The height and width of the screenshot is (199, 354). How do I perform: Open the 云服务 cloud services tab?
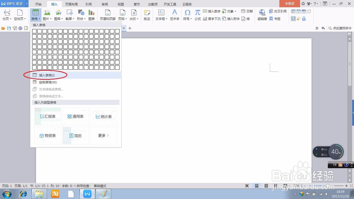pyautogui.click(x=187, y=4)
